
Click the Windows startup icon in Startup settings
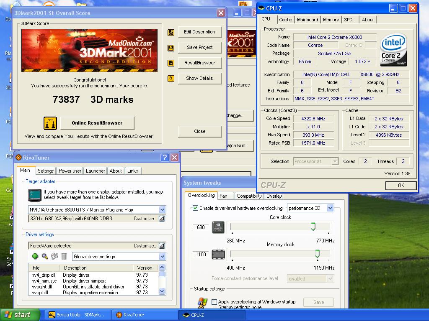point(202,303)
